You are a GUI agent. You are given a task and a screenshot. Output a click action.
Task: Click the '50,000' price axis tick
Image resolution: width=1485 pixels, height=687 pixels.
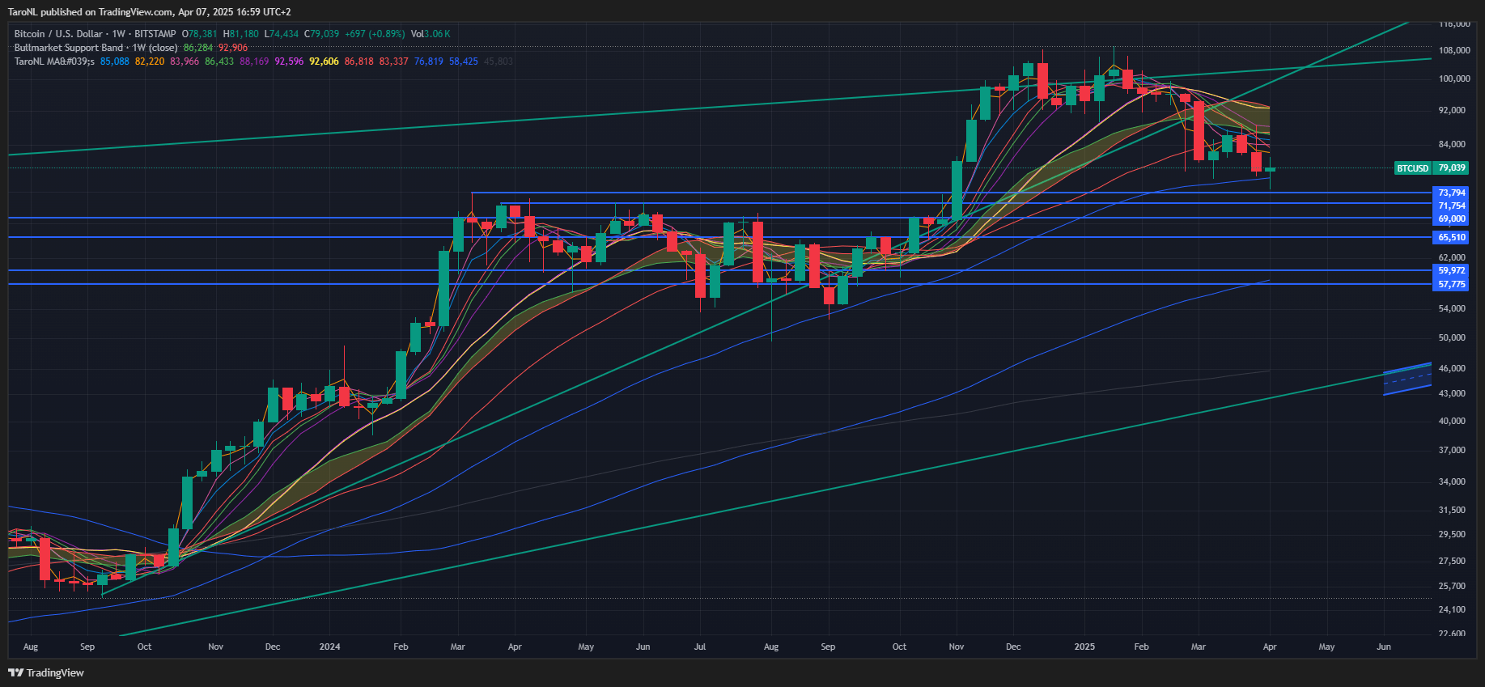coord(1451,337)
